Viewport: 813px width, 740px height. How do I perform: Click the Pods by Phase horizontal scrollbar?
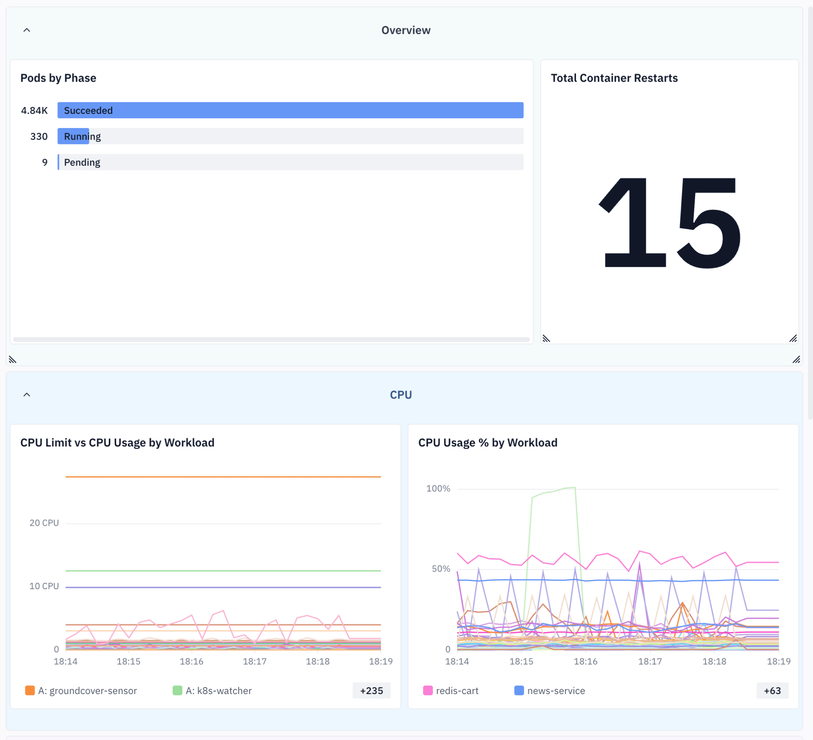point(271,340)
